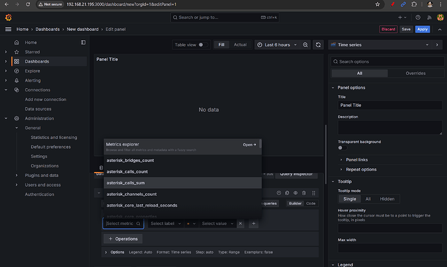Click in the Search options field
447x267 pixels.
pos(385,61)
